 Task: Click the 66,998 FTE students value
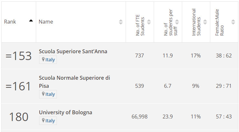[140, 117]
